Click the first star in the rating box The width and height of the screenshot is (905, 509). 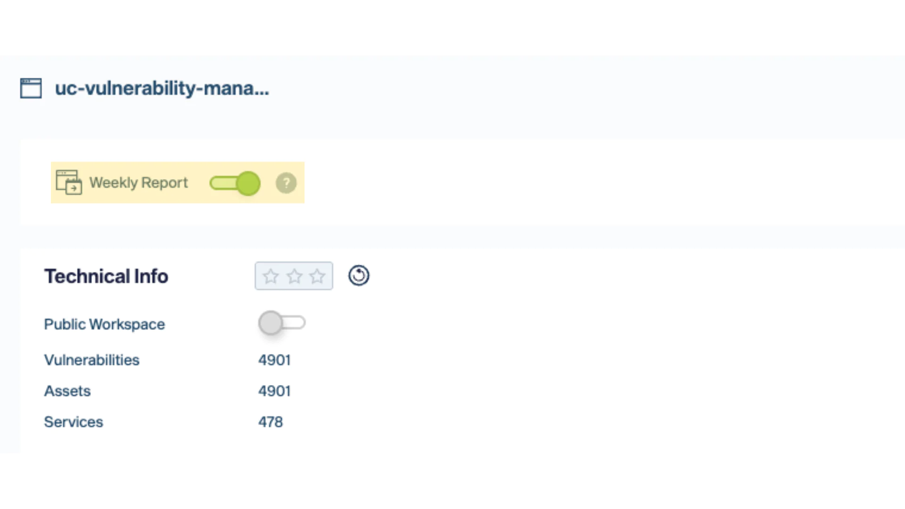271,276
